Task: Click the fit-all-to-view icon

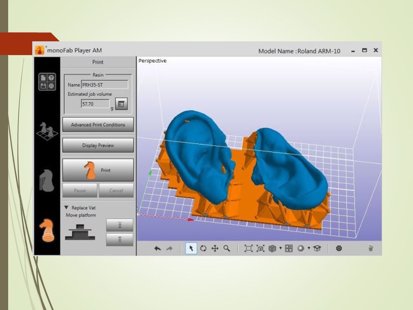Action: 248,248
